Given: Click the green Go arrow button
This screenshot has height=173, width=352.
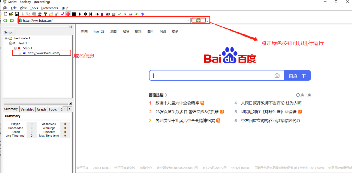Looking at the screenshot, I should (x=198, y=20).
